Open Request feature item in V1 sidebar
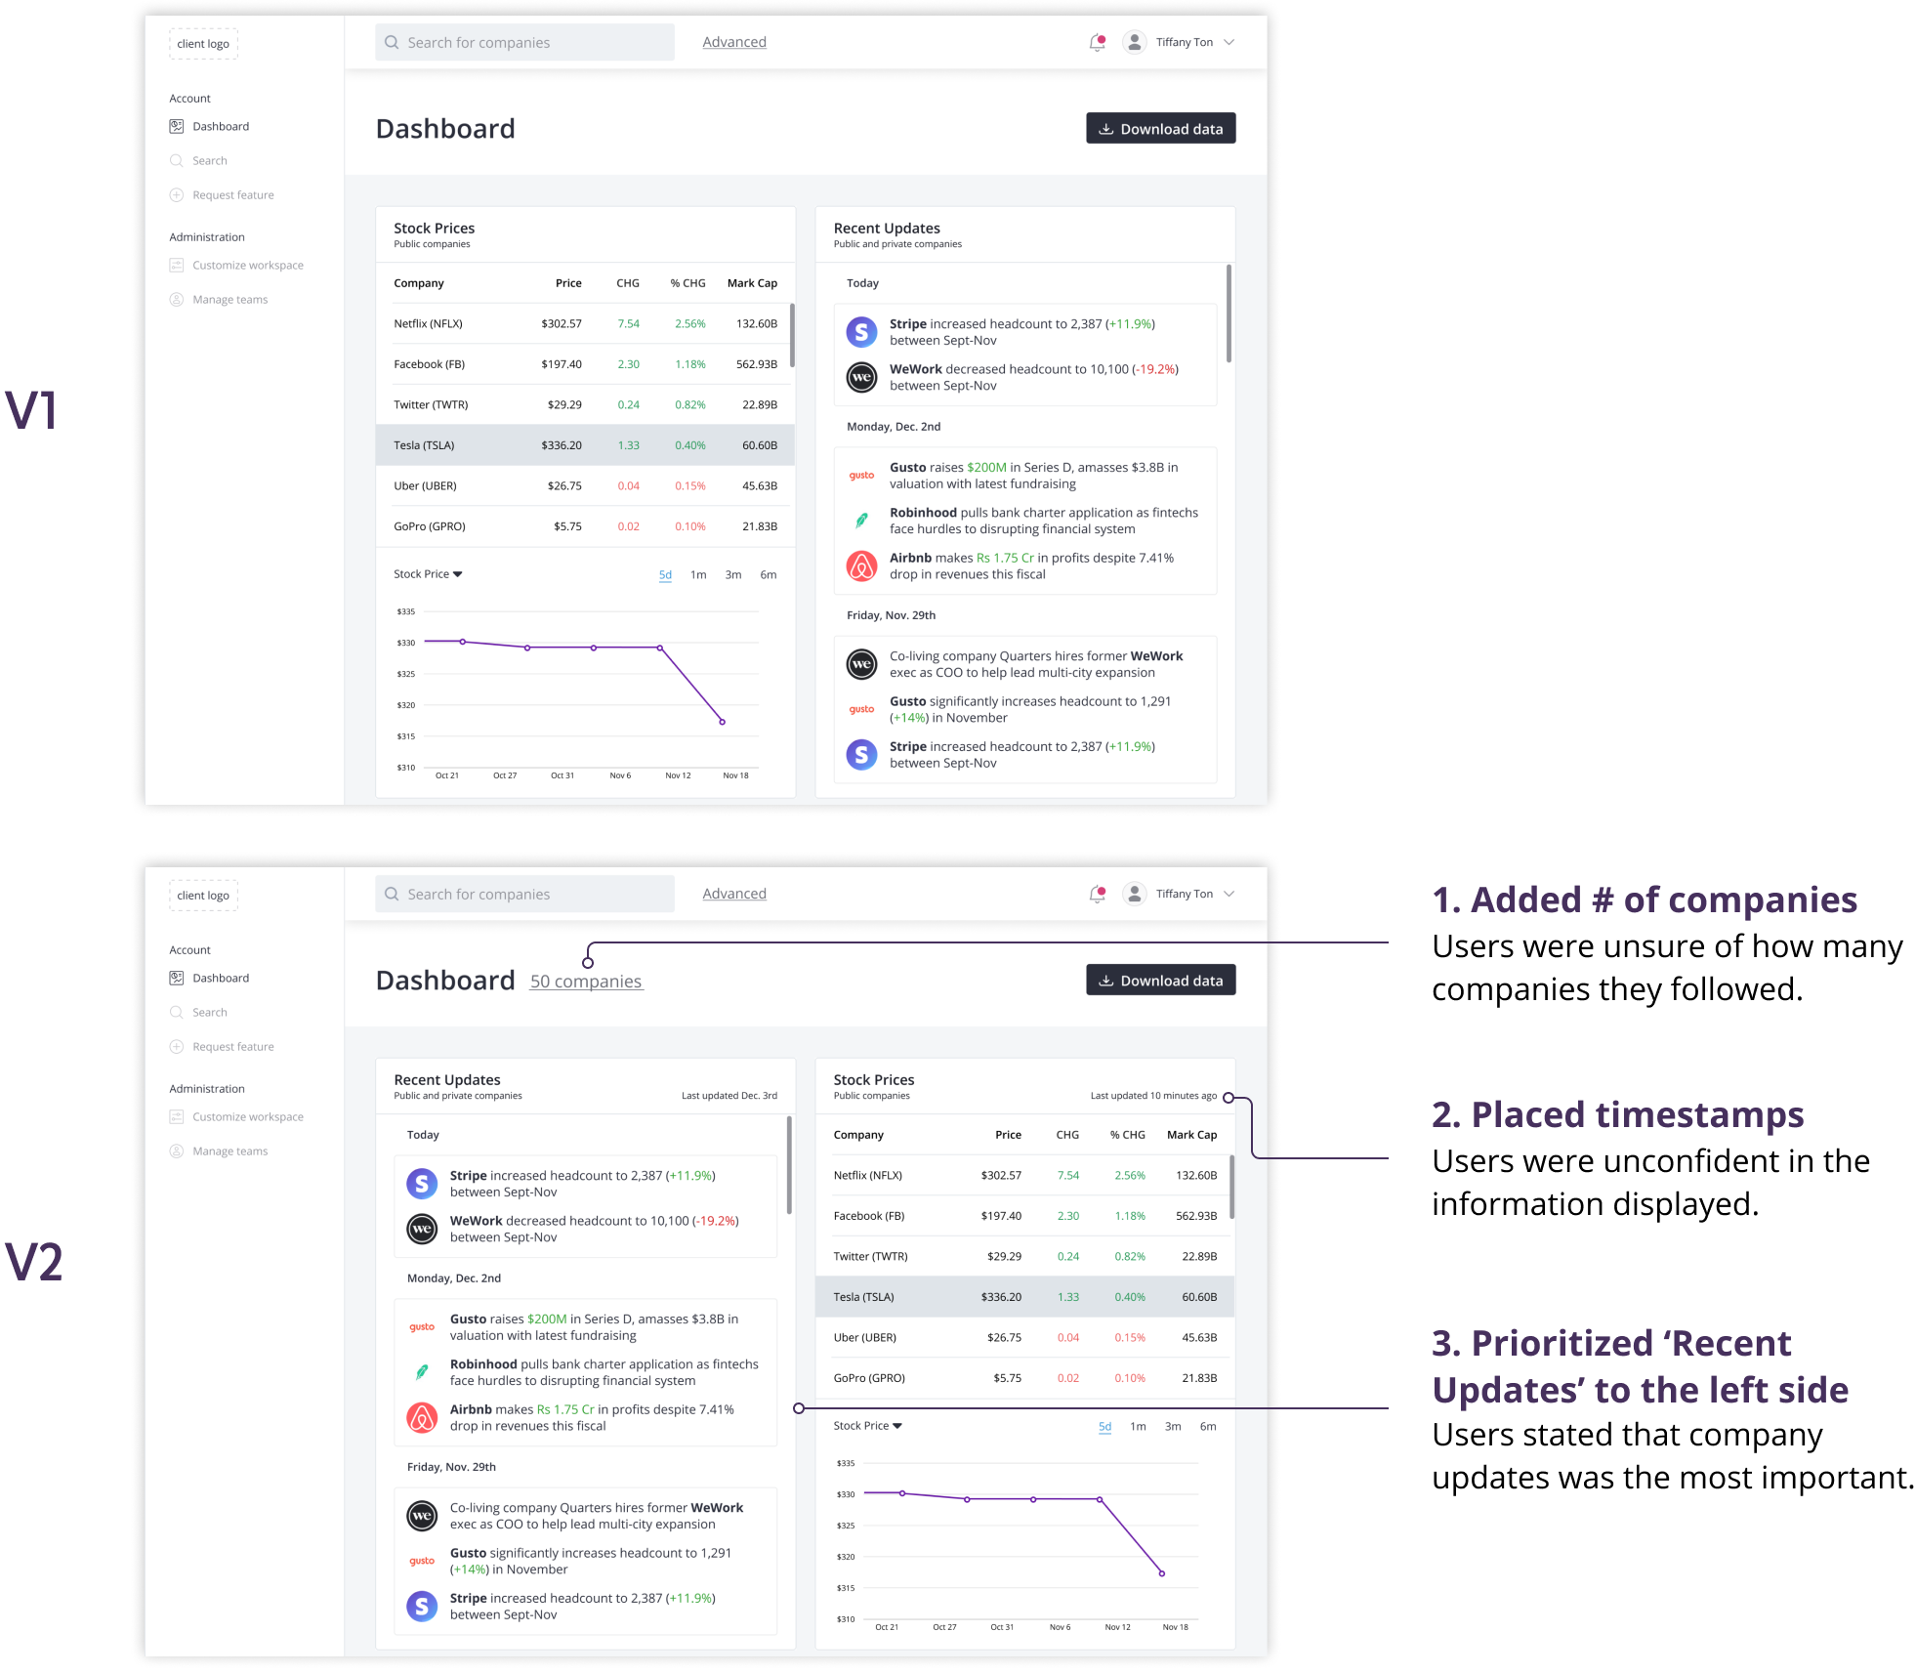This screenshot has width=1916, height=1674. coord(222,194)
